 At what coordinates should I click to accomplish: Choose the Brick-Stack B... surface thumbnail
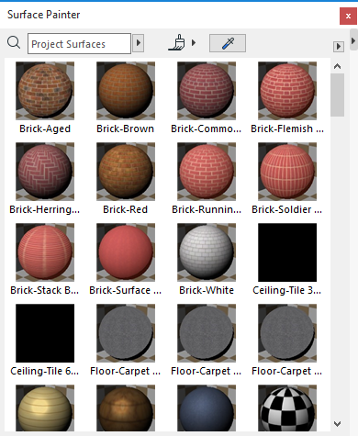(45, 252)
